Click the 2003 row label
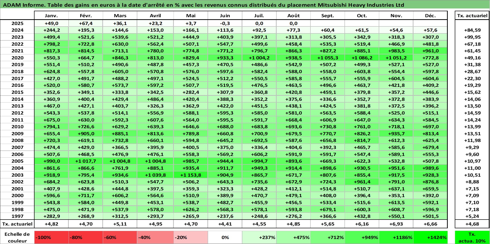Viewport: 490px width, 244px height. pos(17,175)
